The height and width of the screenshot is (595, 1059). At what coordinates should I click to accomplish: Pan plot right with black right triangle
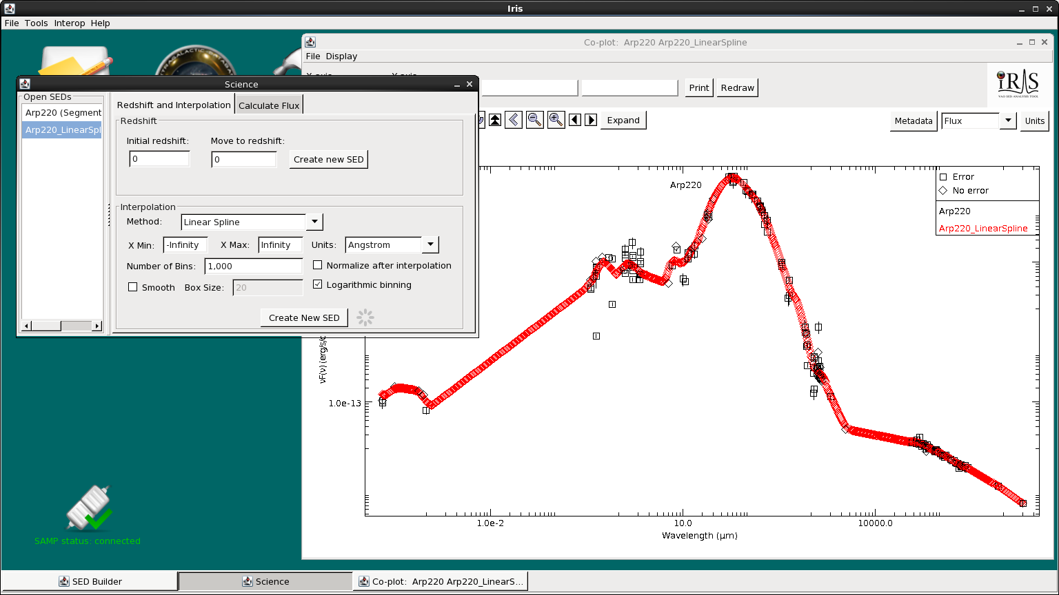coord(591,120)
